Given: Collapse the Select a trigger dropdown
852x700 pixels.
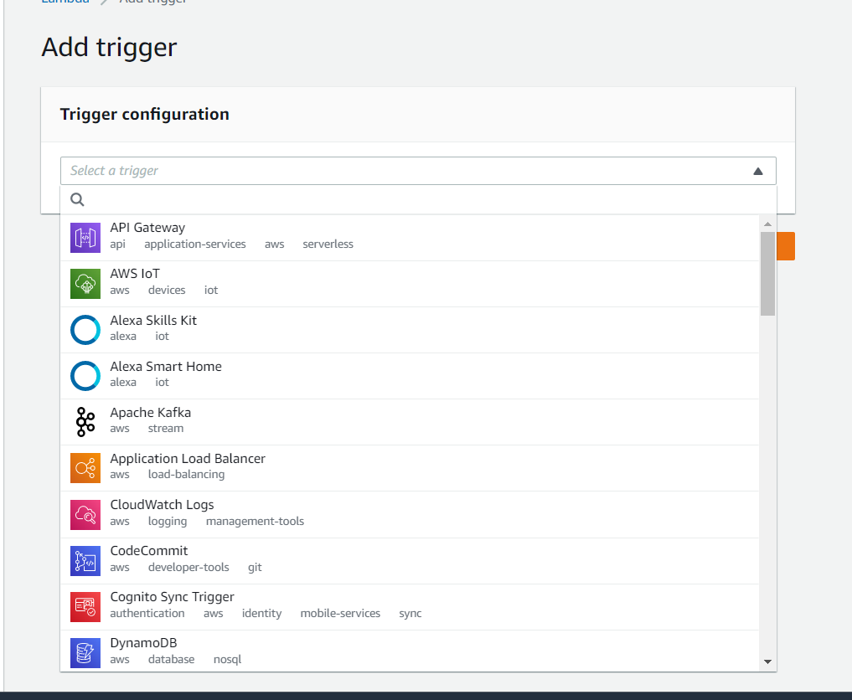Looking at the screenshot, I should [418, 171].
